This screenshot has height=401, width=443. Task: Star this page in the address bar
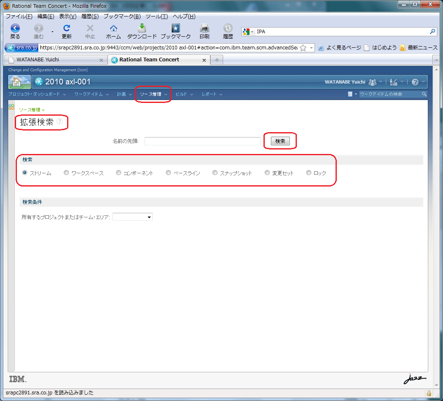303,48
